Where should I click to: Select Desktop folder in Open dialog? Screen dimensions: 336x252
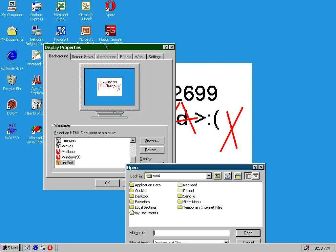pyautogui.click(x=139, y=196)
